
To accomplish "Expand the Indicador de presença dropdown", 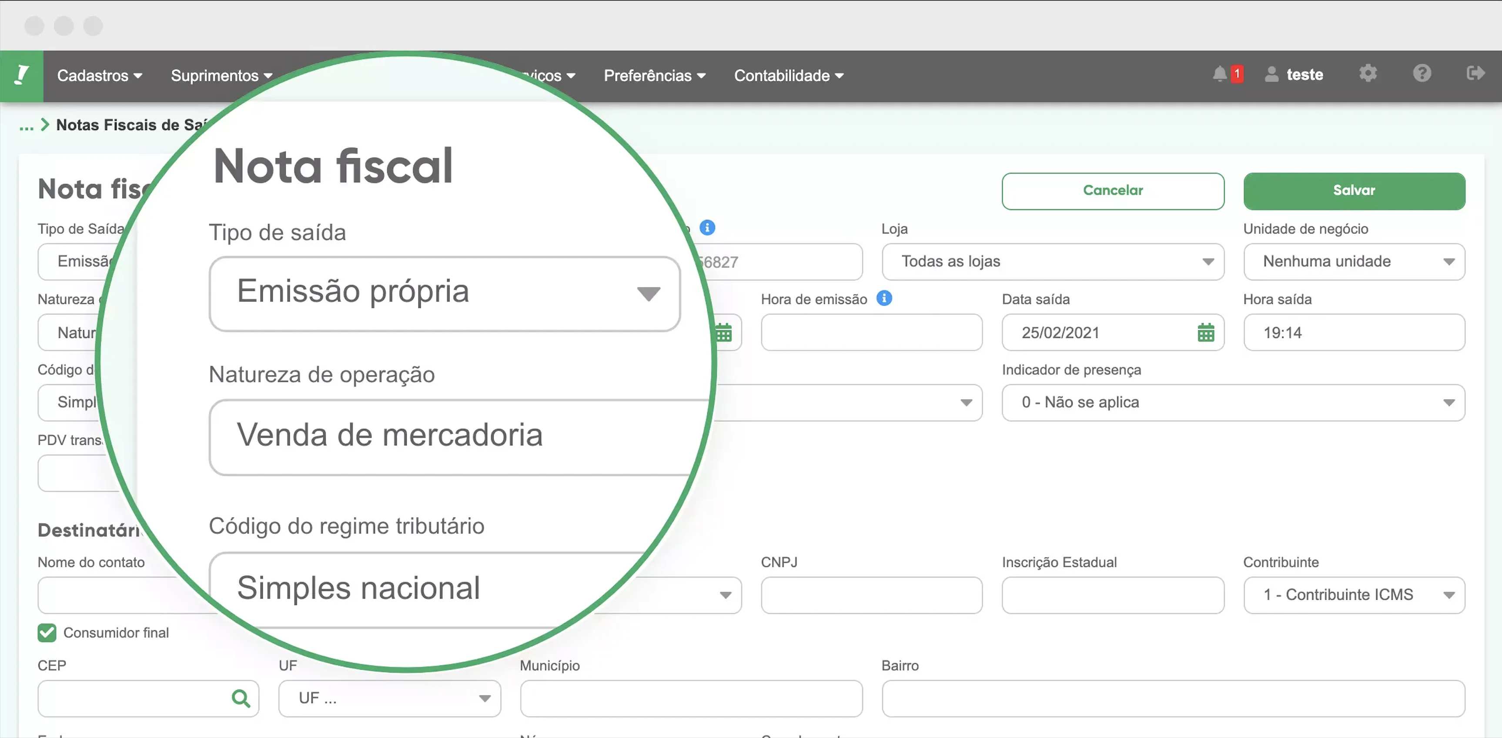I will click(x=1233, y=402).
